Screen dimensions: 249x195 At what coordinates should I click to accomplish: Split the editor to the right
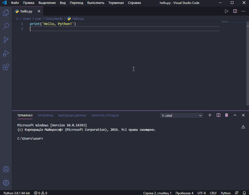coord(235,11)
